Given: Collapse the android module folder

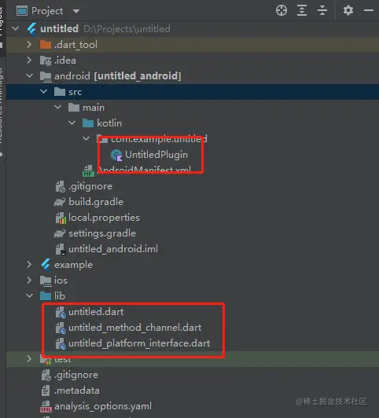Looking at the screenshot, I should (29, 76).
